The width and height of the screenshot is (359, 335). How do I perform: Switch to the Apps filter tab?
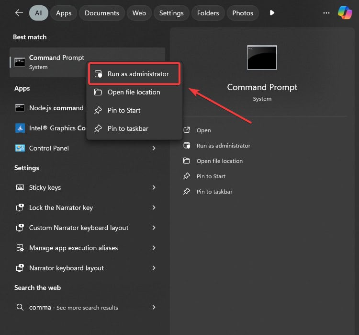pyautogui.click(x=64, y=13)
